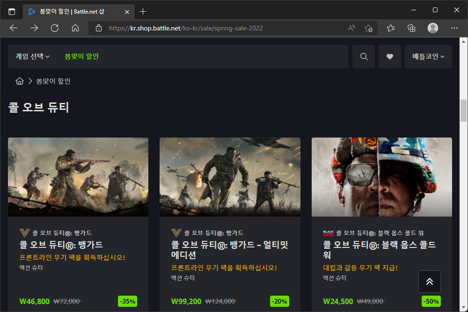Screen dimensions: 468x312
Task: Minimize the browser window
Action: point(414,10)
